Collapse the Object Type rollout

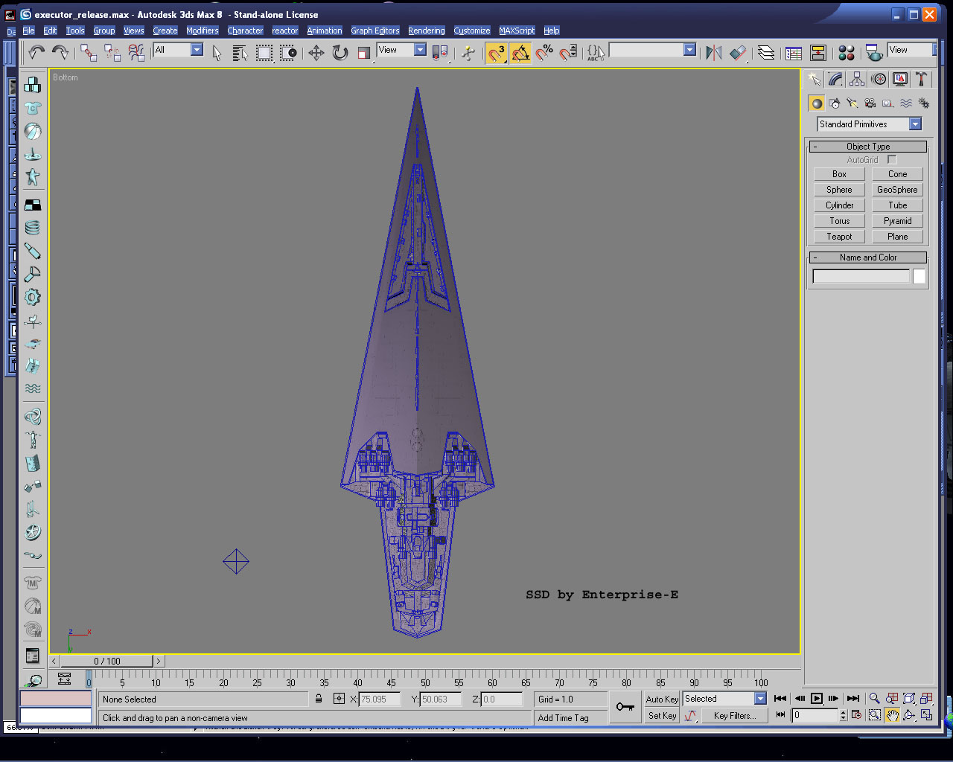pos(868,147)
